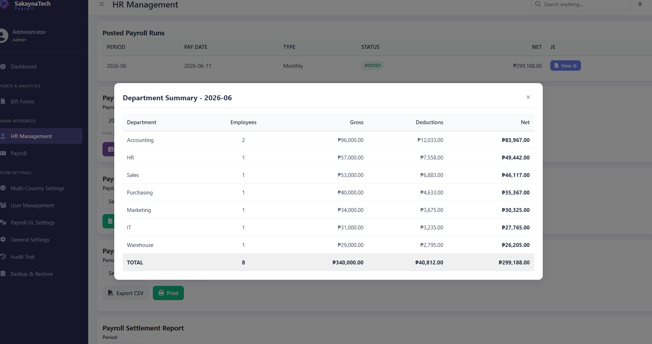The image size is (652, 344).
Task: Click the hamburger menu icon
Action: pos(102,4)
